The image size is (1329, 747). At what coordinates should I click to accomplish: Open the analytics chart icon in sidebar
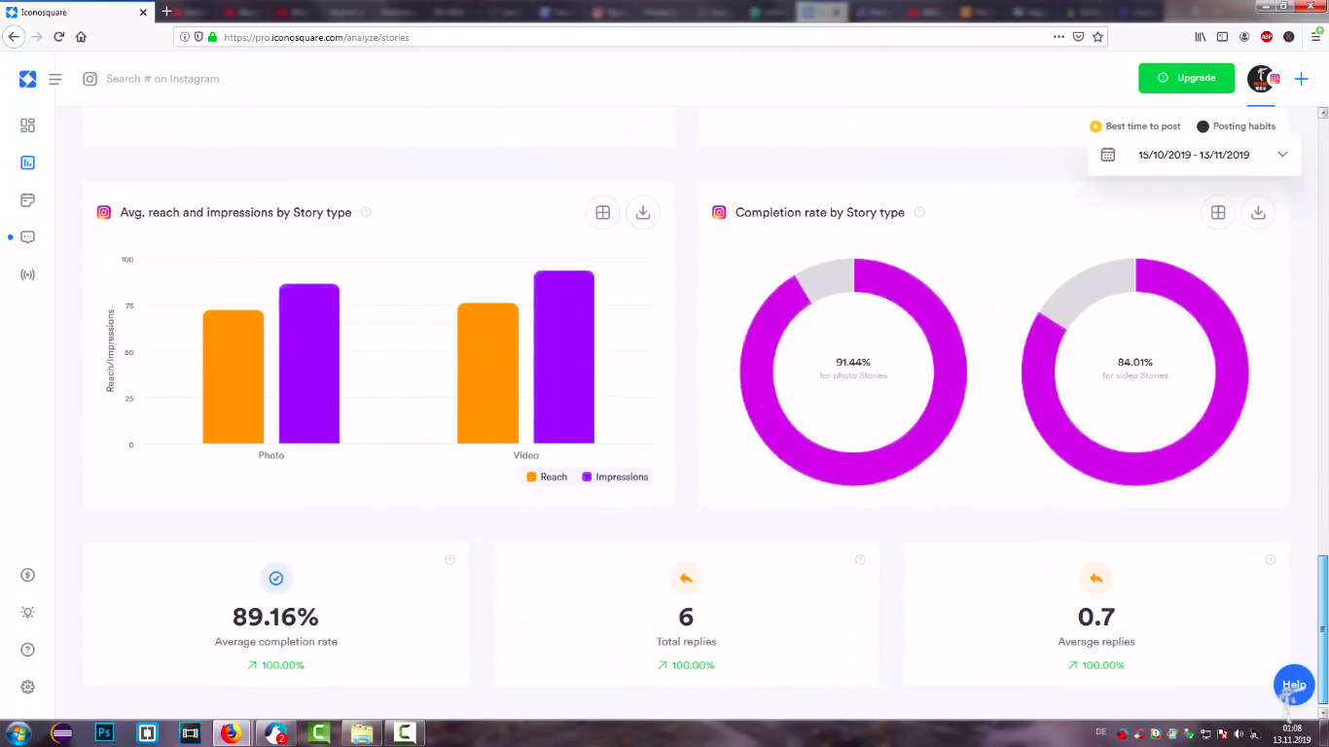[27, 162]
